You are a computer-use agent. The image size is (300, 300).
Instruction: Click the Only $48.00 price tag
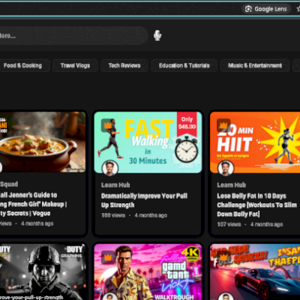187,123
